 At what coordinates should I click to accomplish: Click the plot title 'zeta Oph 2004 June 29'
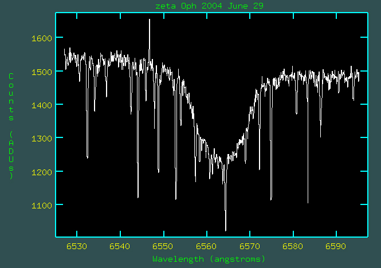click(x=209, y=6)
